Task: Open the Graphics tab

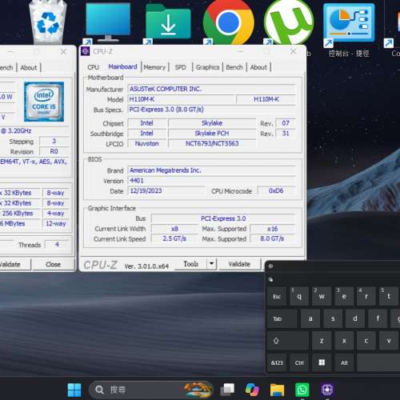Action: click(x=207, y=67)
